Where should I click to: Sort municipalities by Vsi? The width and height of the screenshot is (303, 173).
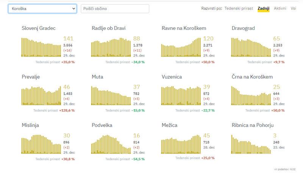[293, 8]
